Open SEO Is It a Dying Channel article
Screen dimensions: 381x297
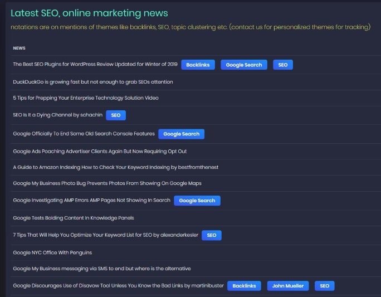[x=57, y=115]
